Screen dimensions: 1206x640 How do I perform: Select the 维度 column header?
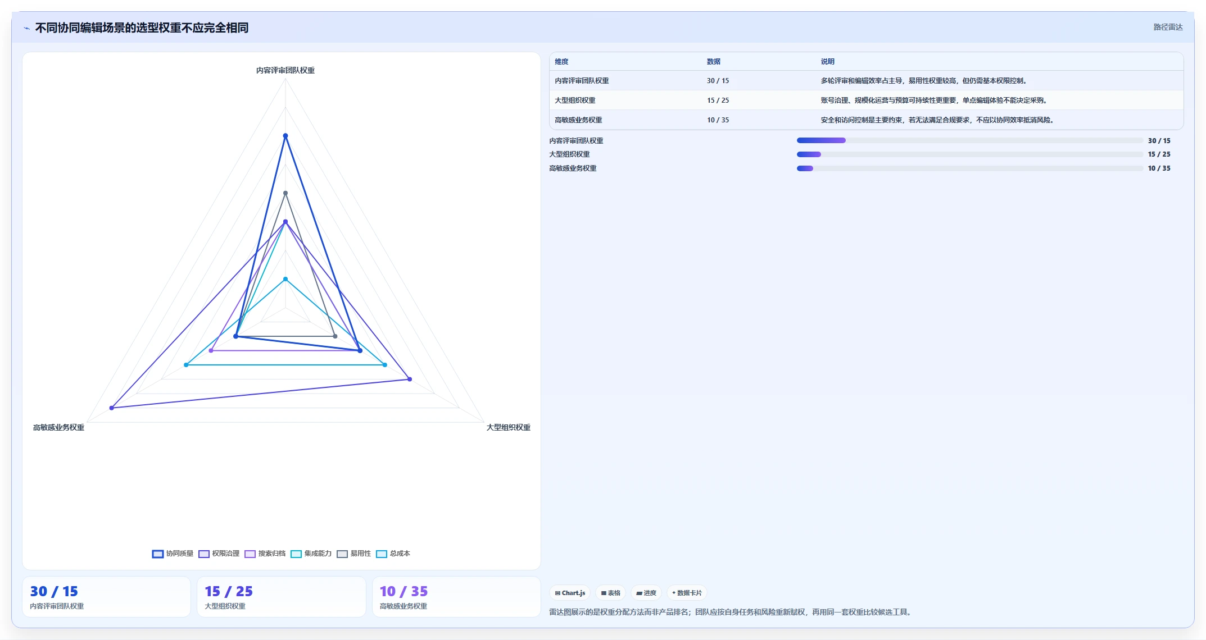[561, 62]
